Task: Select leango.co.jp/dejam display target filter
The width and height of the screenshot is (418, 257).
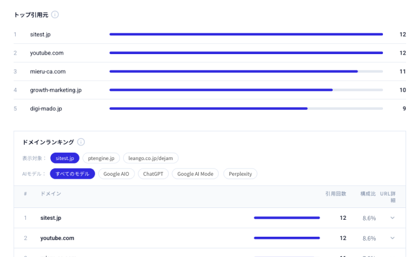Action: [x=151, y=158]
